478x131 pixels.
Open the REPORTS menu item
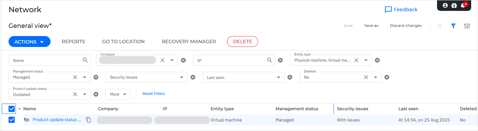73,42
